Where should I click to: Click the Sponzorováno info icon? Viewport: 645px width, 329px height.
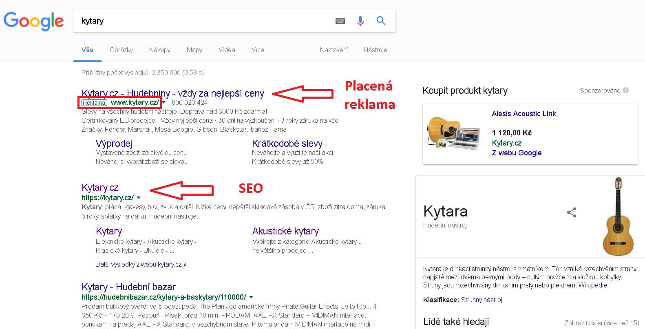[626, 91]
